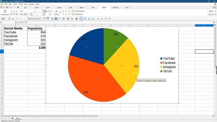Screen dimensions: 217x122
Task: Click the hamburger menu icon at right
Action: [x=215, y=7]
